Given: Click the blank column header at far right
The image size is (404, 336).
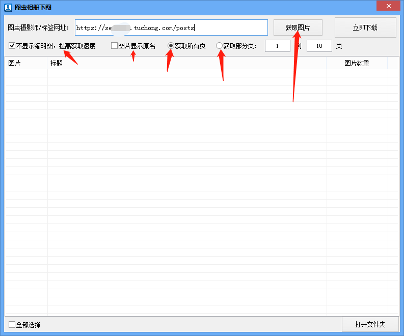Looking at the screenshot, I should coord(393,63).
